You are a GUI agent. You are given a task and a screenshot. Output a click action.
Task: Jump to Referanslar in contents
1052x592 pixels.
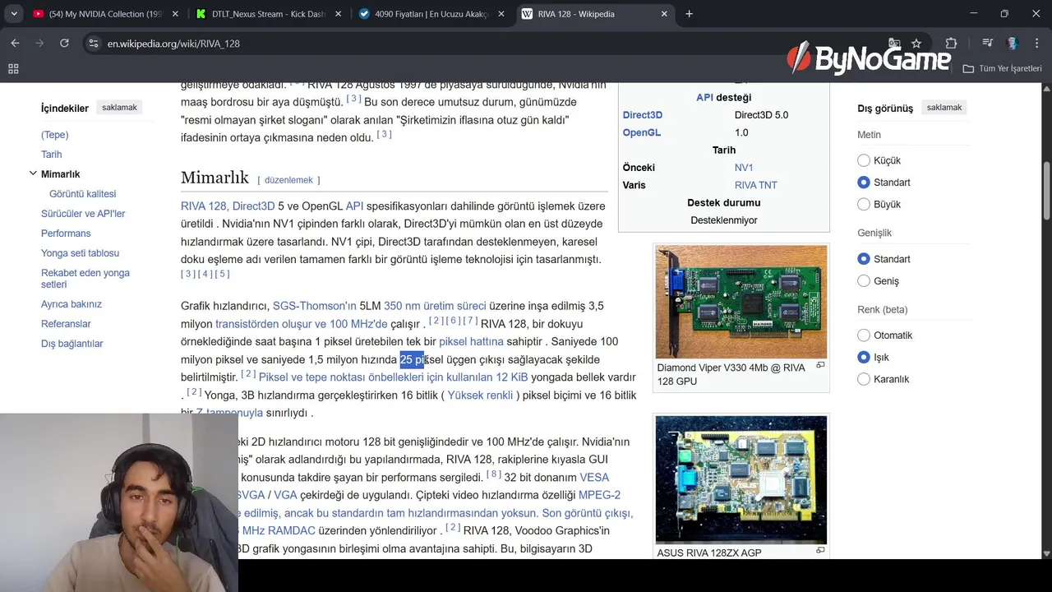pyautogui.click(x=66, y=324)
